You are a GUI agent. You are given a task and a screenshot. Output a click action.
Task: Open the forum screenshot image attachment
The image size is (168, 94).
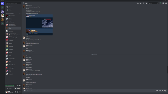(39, 25)
